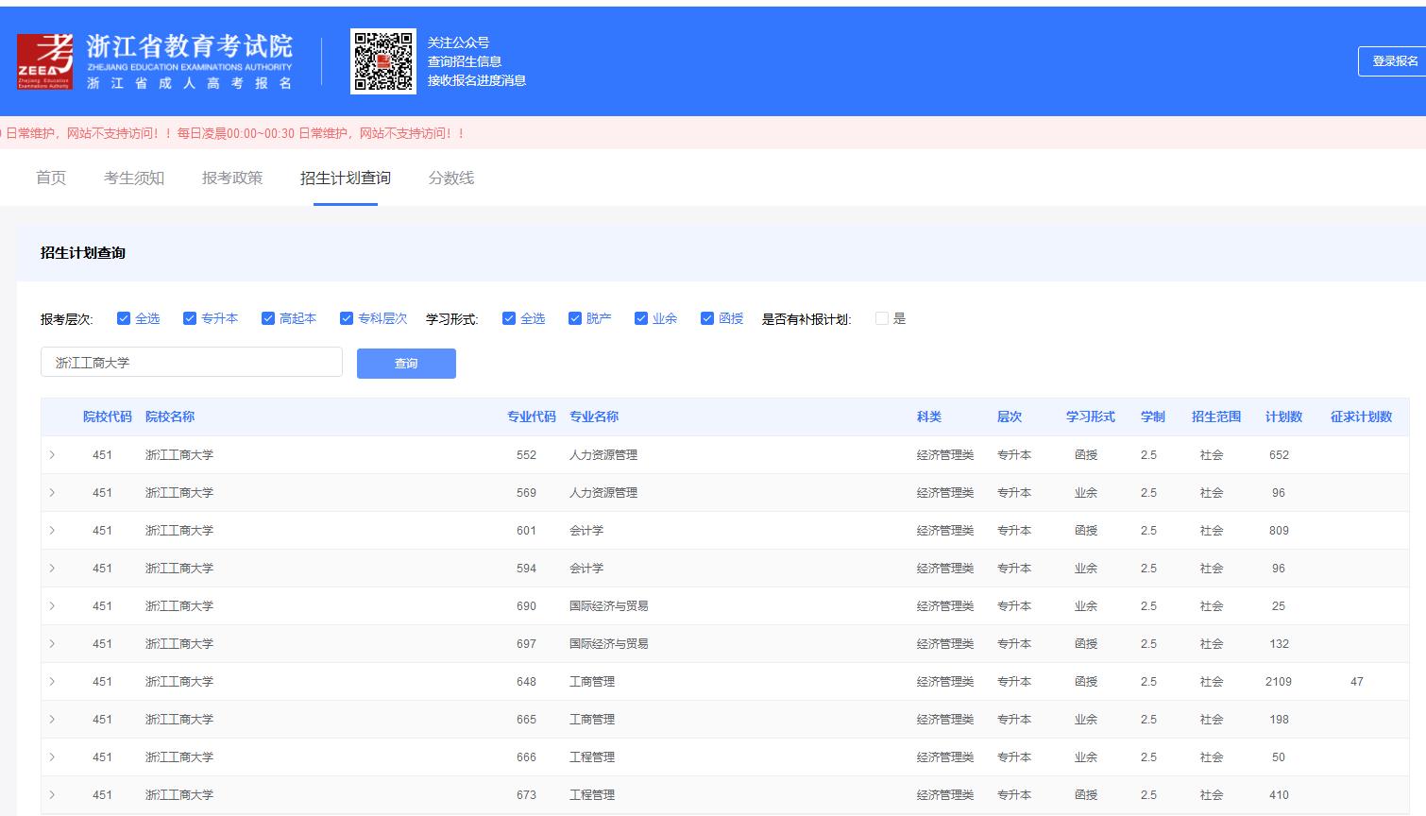Click the school name search input field

(191, 363)
